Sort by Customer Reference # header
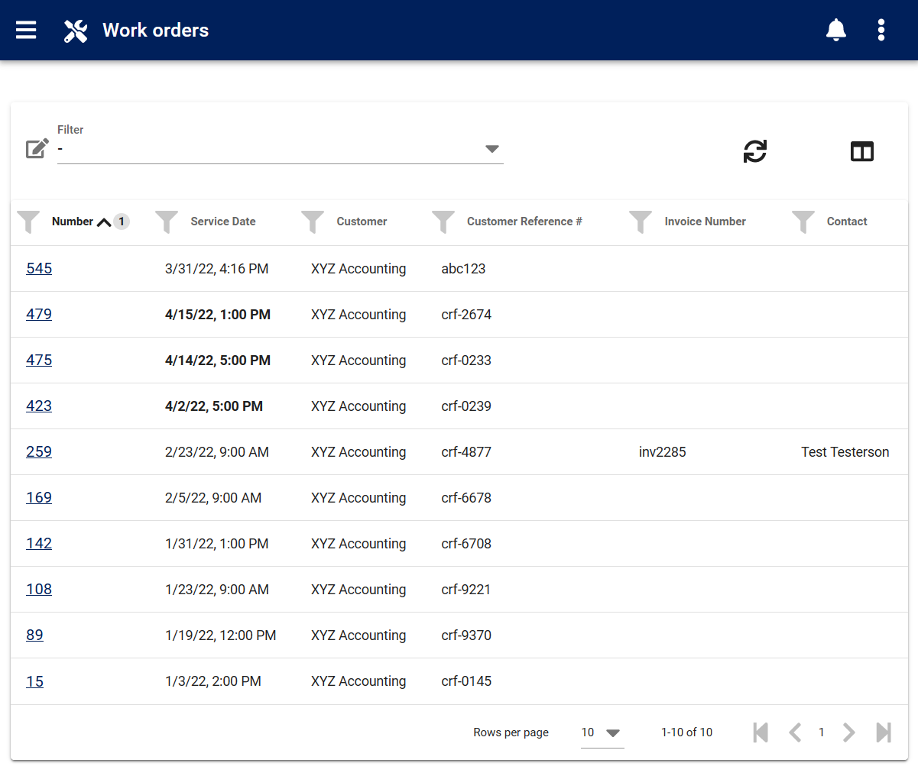The height and width of the screenshot is (776, 918). click(x=524, y=221)
